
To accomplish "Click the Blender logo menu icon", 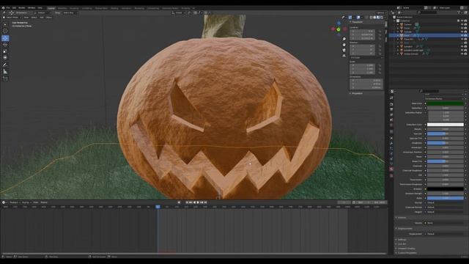I will [3, 8].
